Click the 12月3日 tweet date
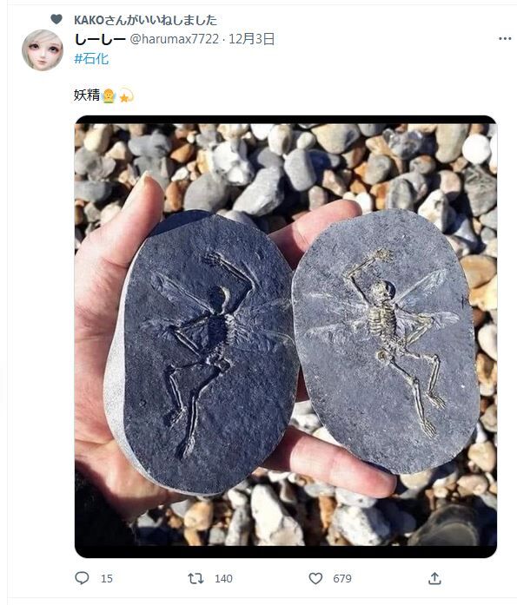Viewport: 517px width, 605px height. click(x=252, y=39)
